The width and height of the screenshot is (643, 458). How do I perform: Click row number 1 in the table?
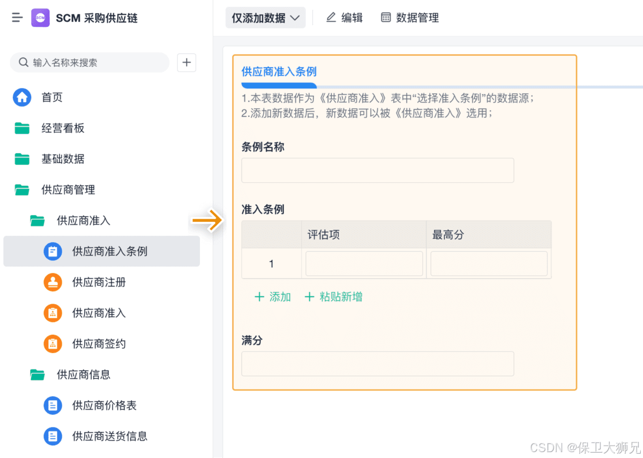click(272, 264)
